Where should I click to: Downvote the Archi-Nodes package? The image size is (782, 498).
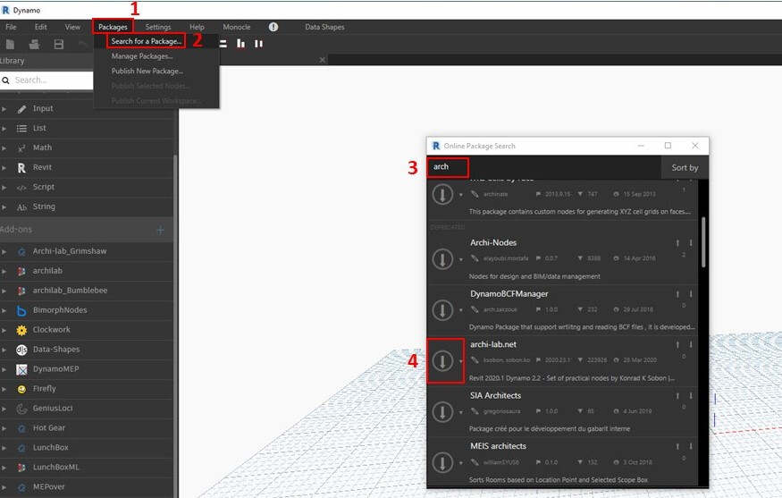691,243
